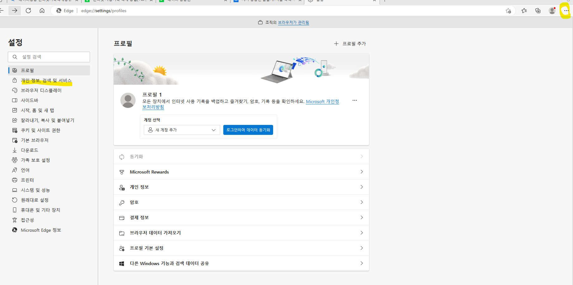Expand the 개인 정보 row chevron
This screenshot has width=573, height=285.
click(x=362, y=187)
